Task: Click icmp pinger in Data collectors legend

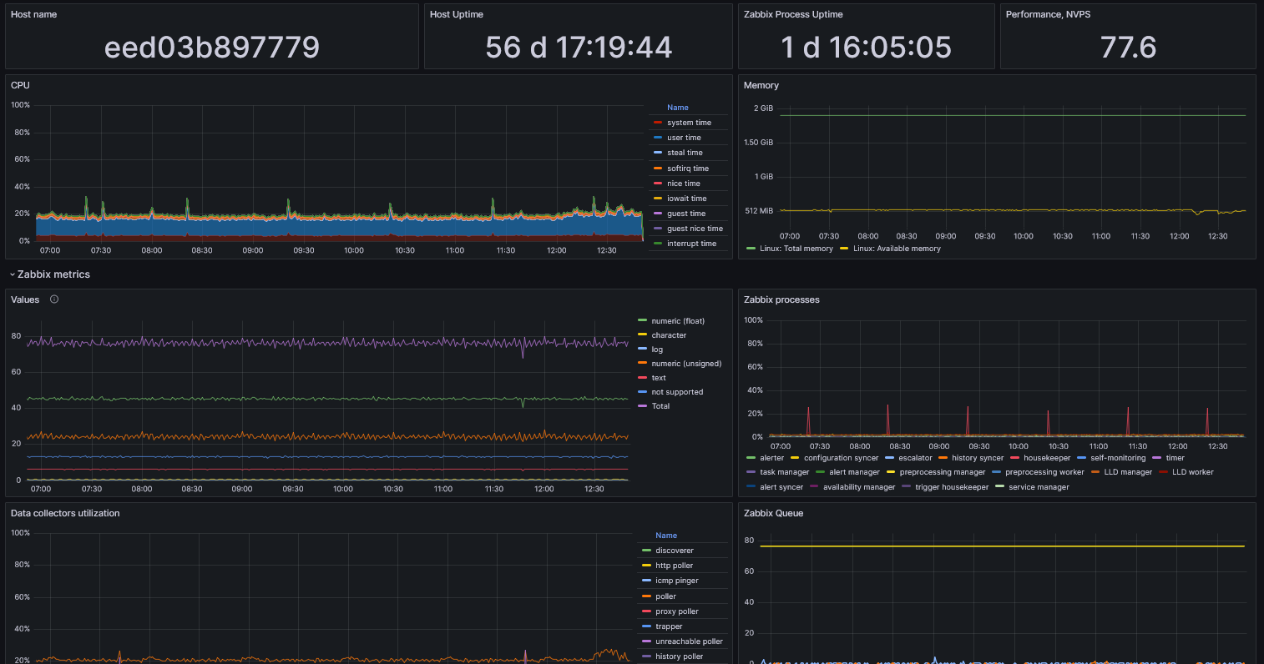Action: pos(677,581)
